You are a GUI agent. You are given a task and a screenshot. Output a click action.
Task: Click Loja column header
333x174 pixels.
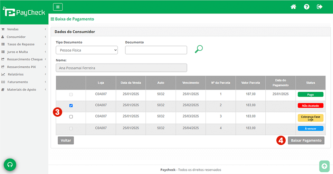coord(101,83)
